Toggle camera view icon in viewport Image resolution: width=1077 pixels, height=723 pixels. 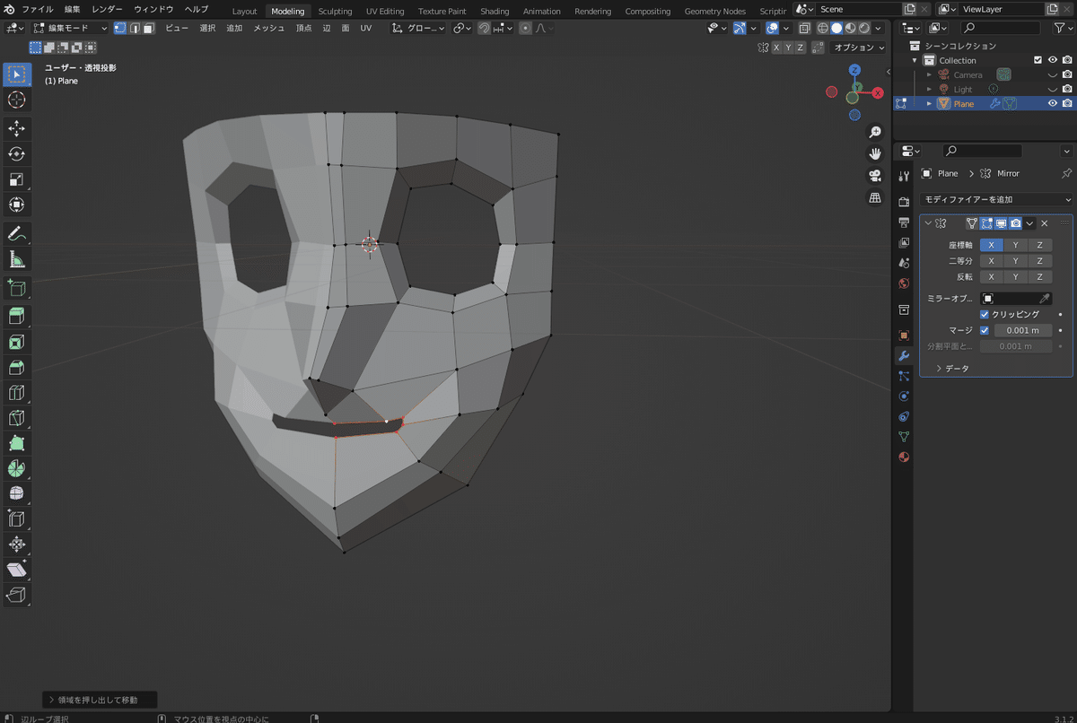click(874, 175)
